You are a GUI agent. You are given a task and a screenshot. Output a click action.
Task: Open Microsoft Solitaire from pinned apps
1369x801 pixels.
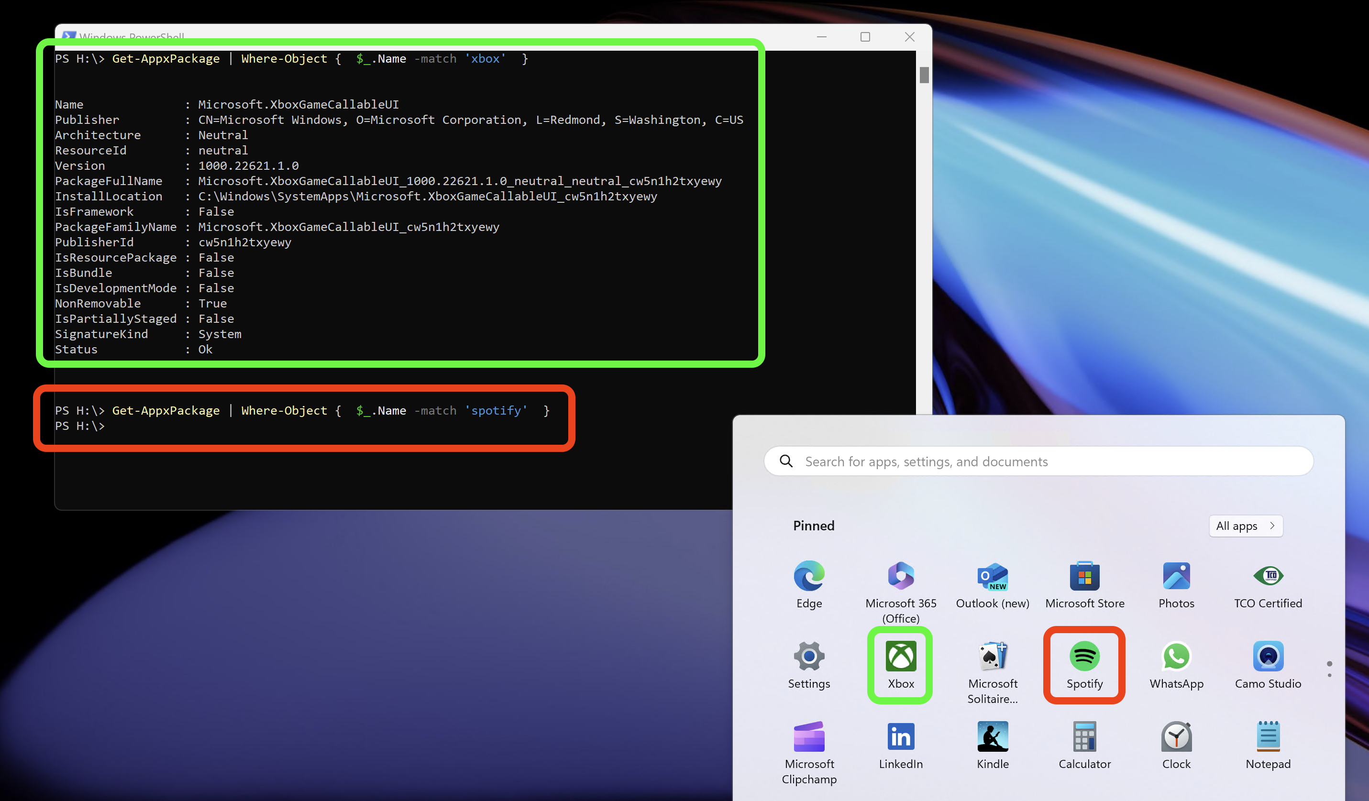(992, 672)
